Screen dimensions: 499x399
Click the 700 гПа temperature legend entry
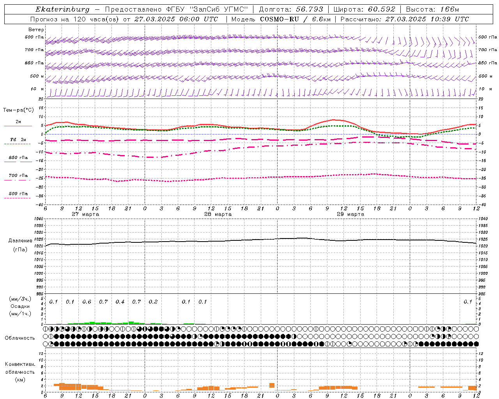(x=18, y=176)
